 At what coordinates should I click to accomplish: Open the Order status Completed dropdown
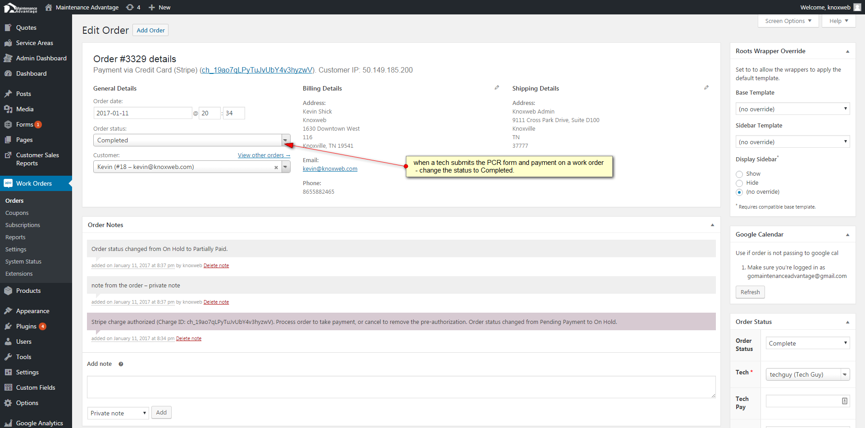point(191,141)
